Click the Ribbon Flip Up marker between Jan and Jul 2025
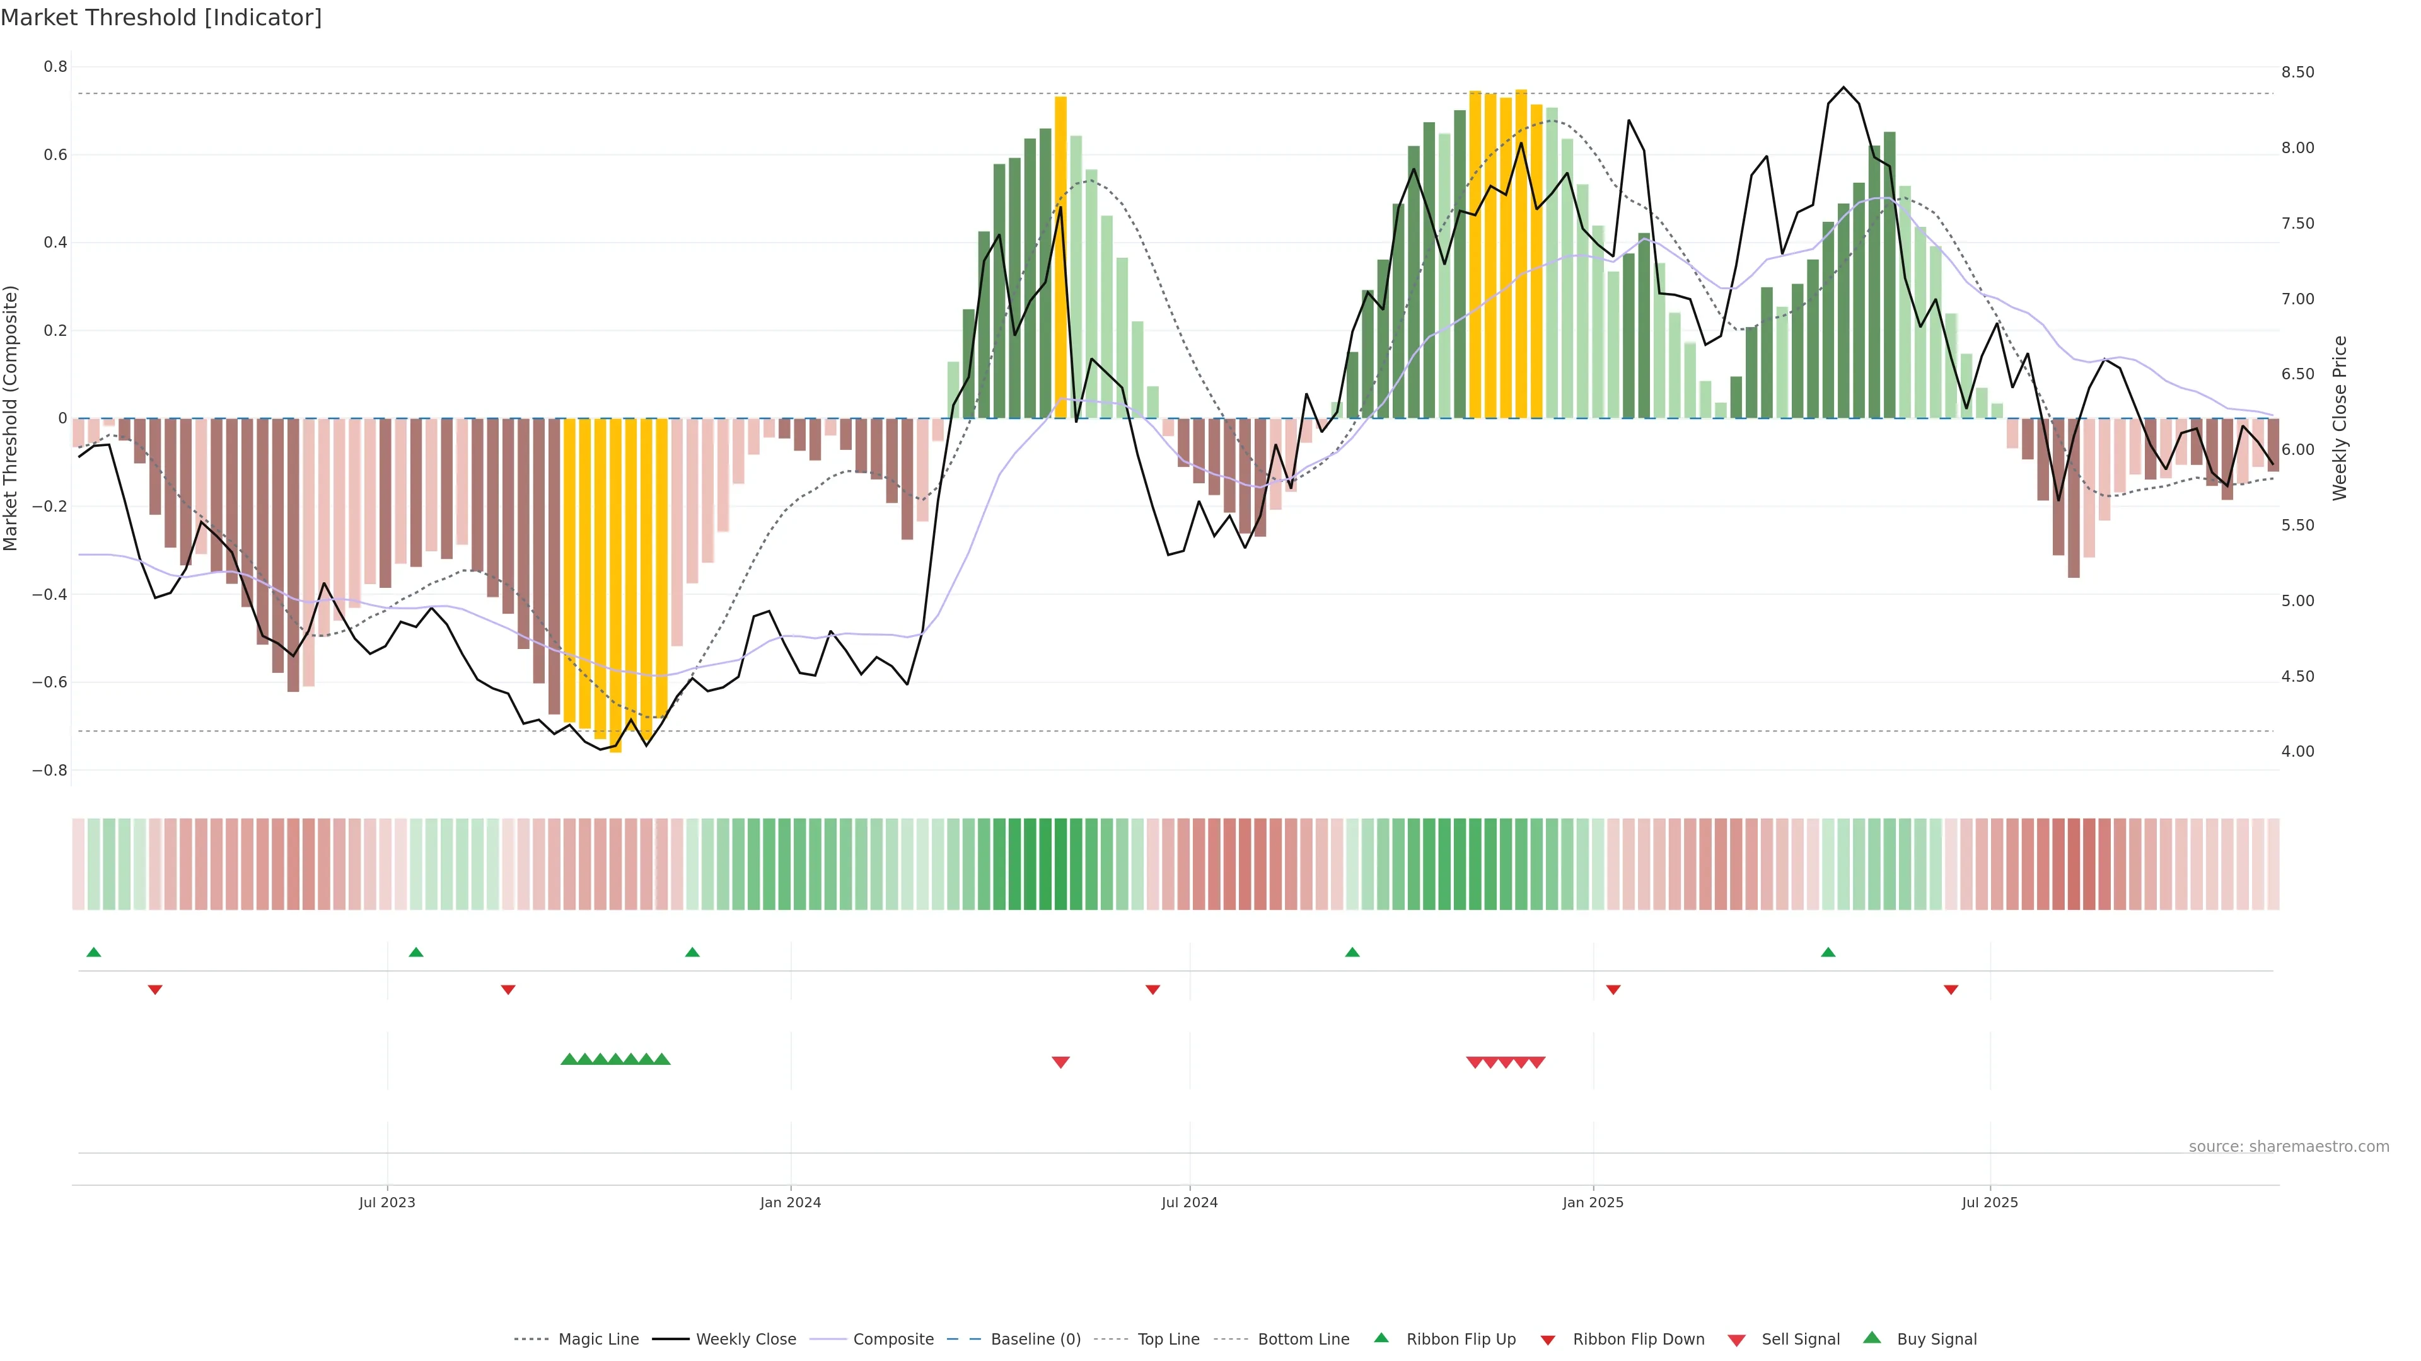 1828,953
